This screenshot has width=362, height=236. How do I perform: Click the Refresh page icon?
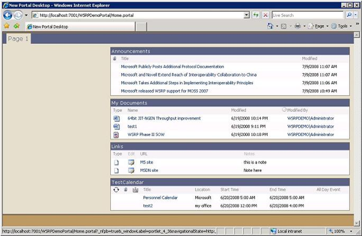point(256,15)
